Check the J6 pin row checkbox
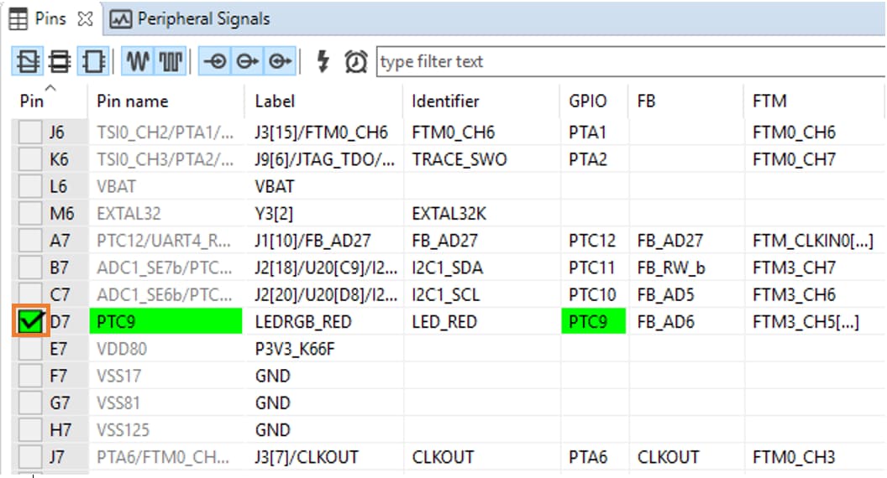This screenshot has width=887, height=478. pyautogui.click(x=29, y=132)
